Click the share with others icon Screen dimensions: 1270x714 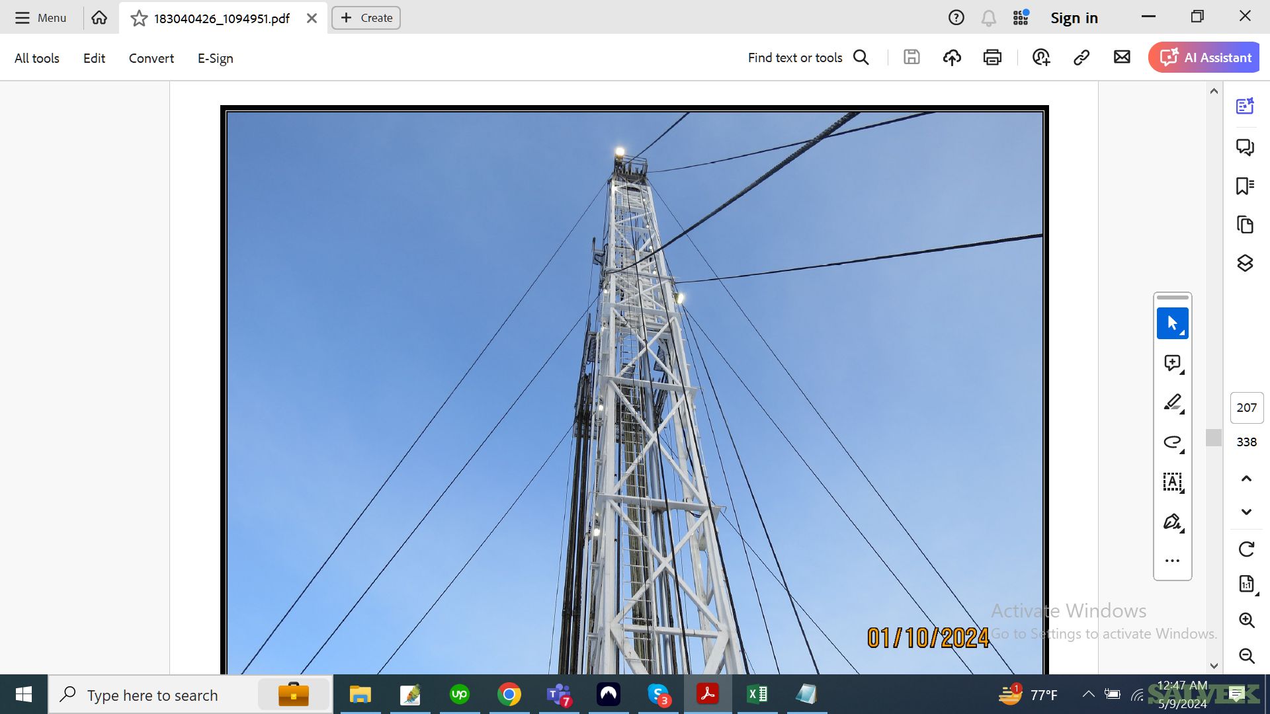1041,58
